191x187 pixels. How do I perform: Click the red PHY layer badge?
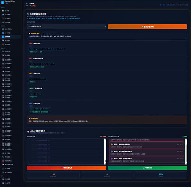(x=31, y=43)
